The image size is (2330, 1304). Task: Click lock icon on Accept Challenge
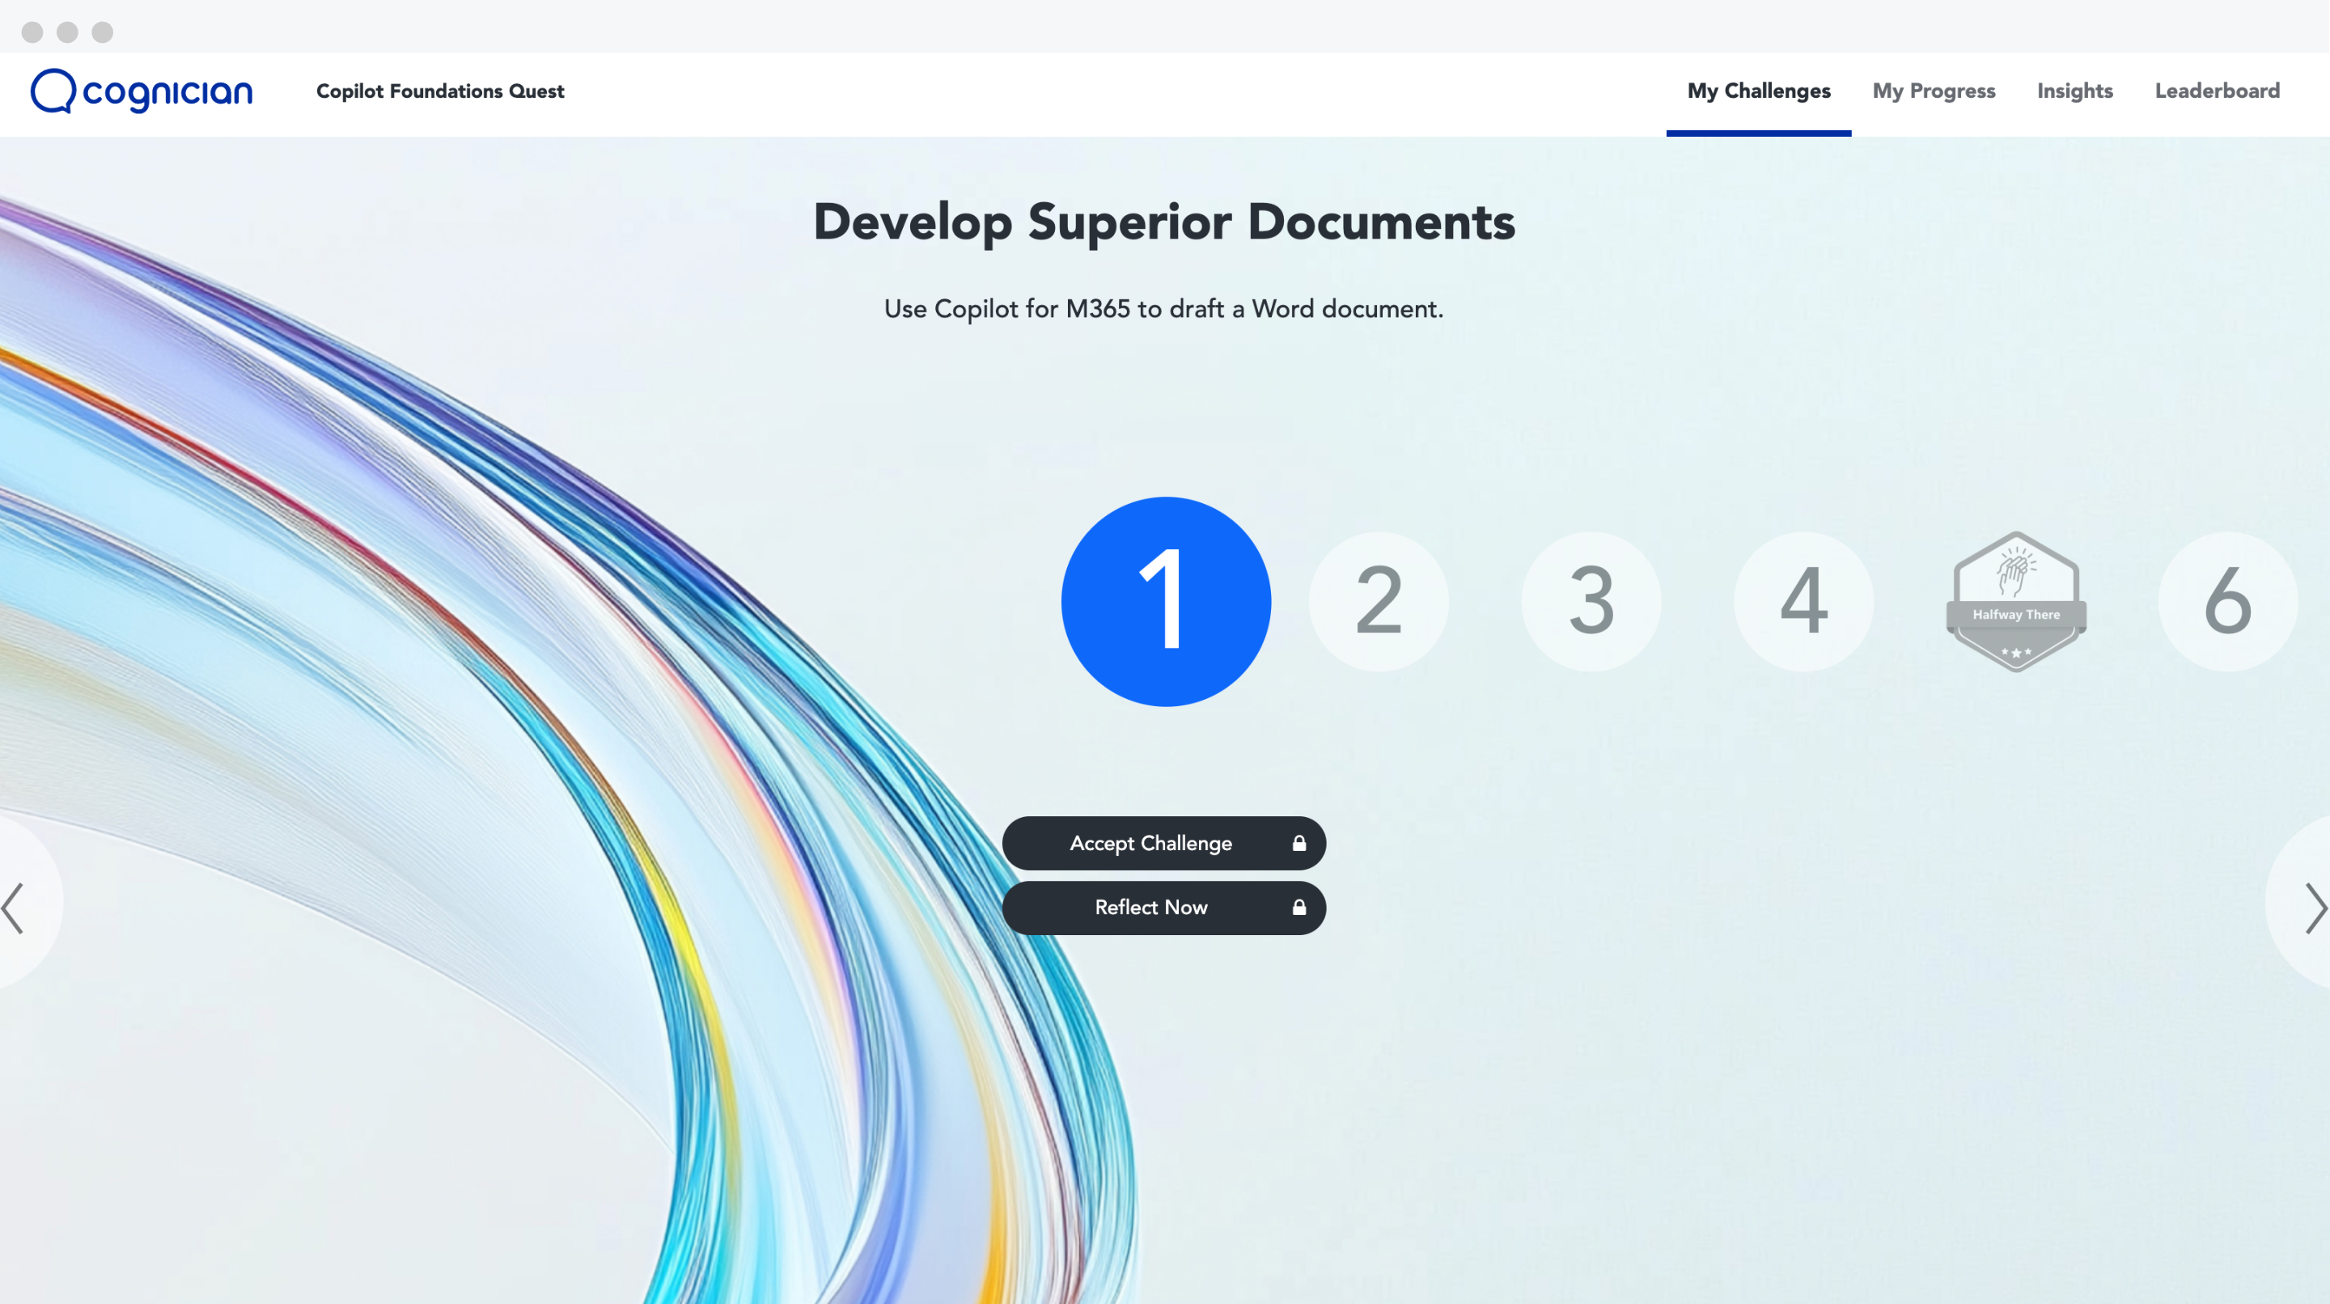[1298, 843]
